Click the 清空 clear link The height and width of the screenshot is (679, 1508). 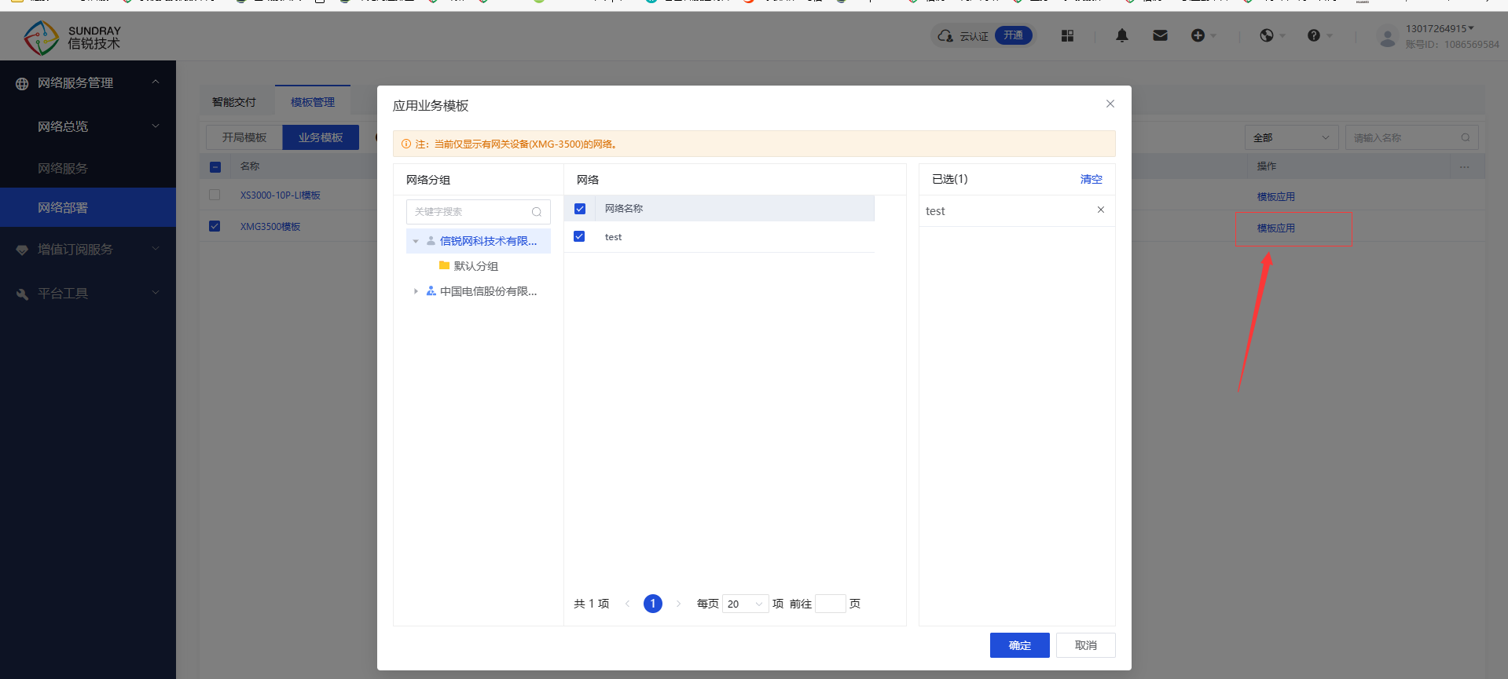tap(1091, 179)
